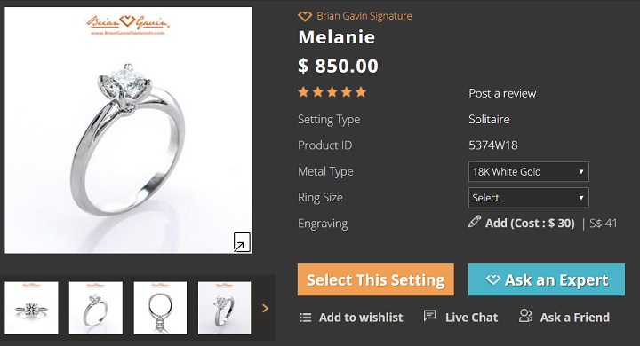Image resolution: width=640 pixels, height=346 pixels.
Task: Select the through-finger view ring thumbnail
Action: 160,308
